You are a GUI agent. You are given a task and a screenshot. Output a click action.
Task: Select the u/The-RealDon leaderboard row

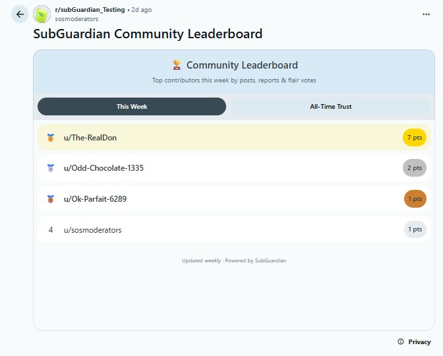(x=234, y=137)
